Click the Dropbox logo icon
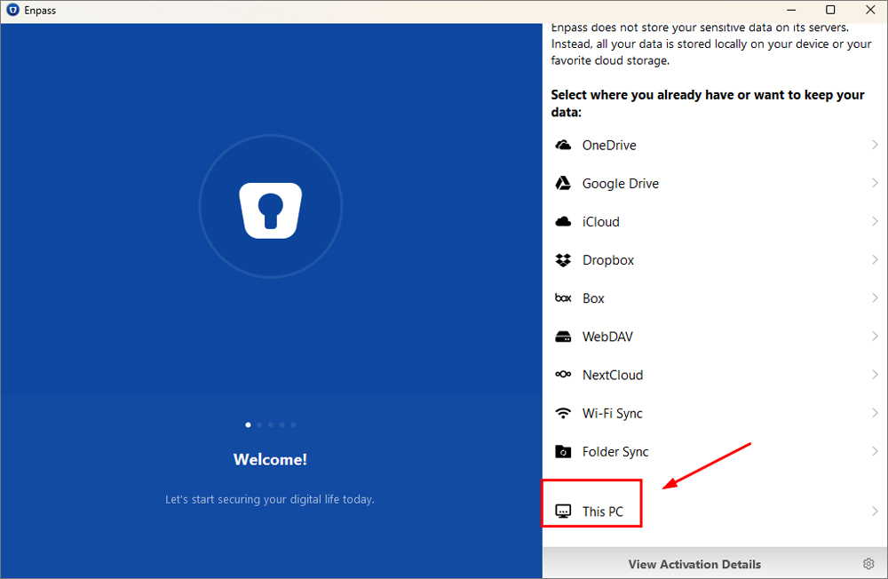888x579 pixels. pos(562,260)
